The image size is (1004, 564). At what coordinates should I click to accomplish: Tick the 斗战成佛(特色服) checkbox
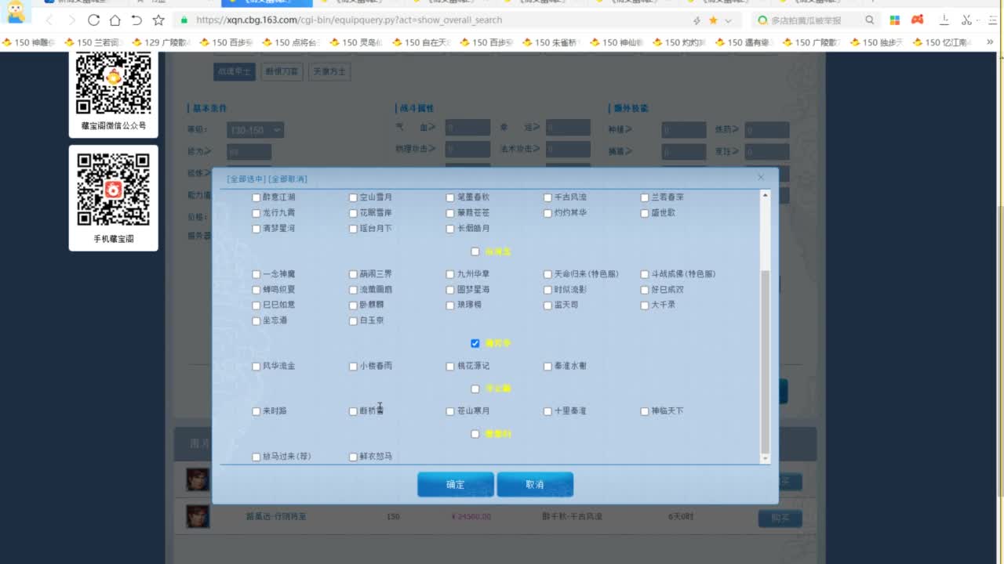pos(645,274)
